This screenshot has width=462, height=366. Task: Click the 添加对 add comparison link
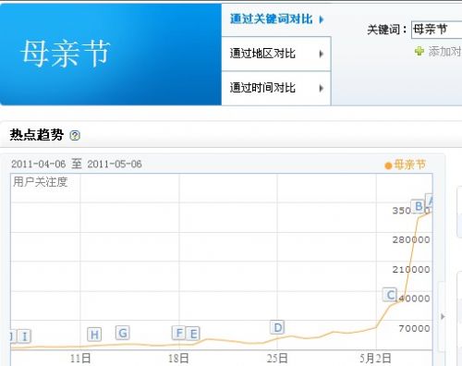[444, 52]
